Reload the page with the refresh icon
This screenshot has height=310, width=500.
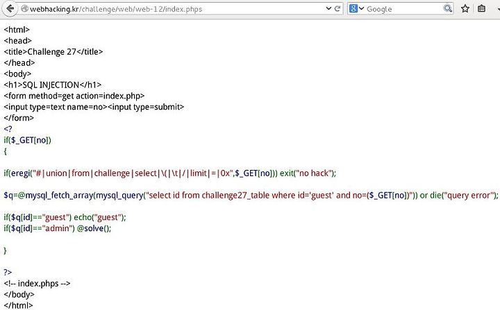point(337,8)
